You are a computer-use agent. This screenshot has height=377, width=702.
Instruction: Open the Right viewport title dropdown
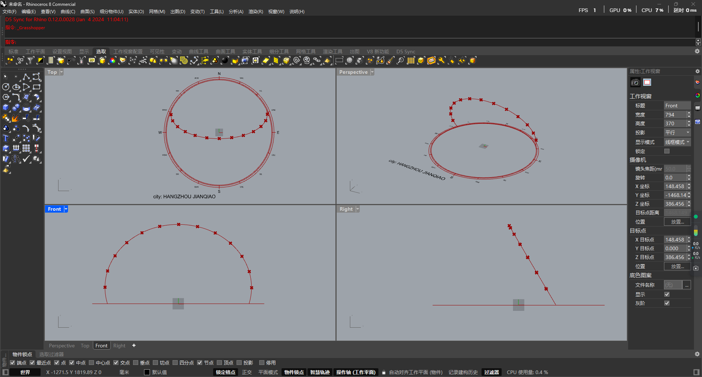pyautogui.click(x=358, y=209)
